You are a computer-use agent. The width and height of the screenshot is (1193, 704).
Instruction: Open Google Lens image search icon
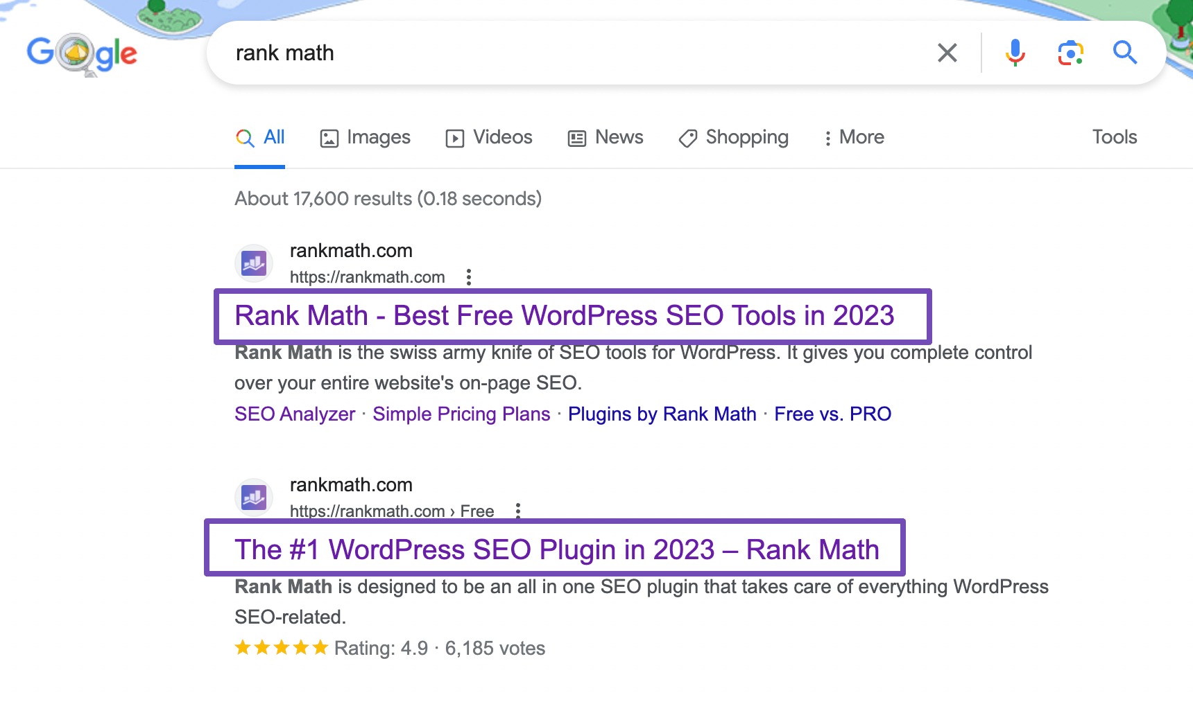coord(1070,53)
